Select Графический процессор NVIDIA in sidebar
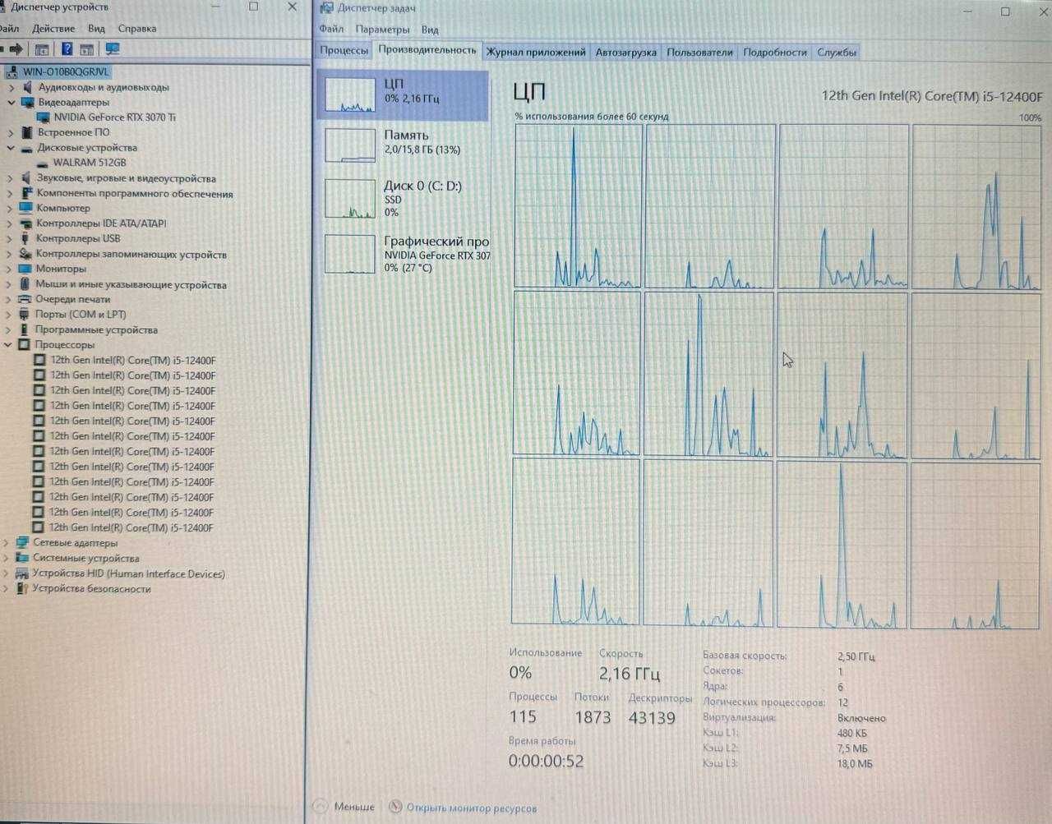Image resolution: width=1052 pixels, height=824 pixels. click(x=403, y=254)
